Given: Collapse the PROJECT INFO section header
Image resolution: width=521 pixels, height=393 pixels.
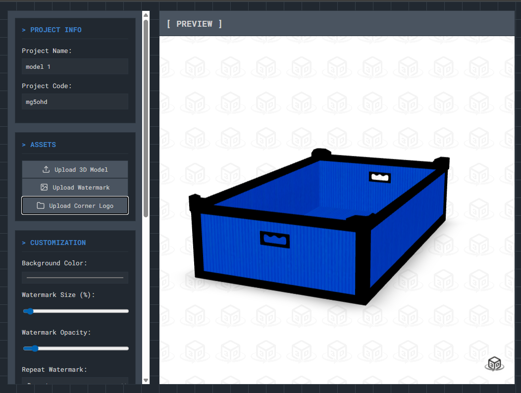Looking at the screenshot, I should (x=52, y=30).
